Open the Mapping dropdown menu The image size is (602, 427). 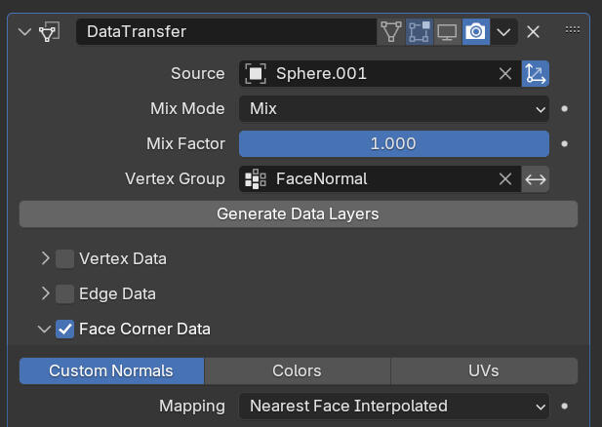click(394, 406)
